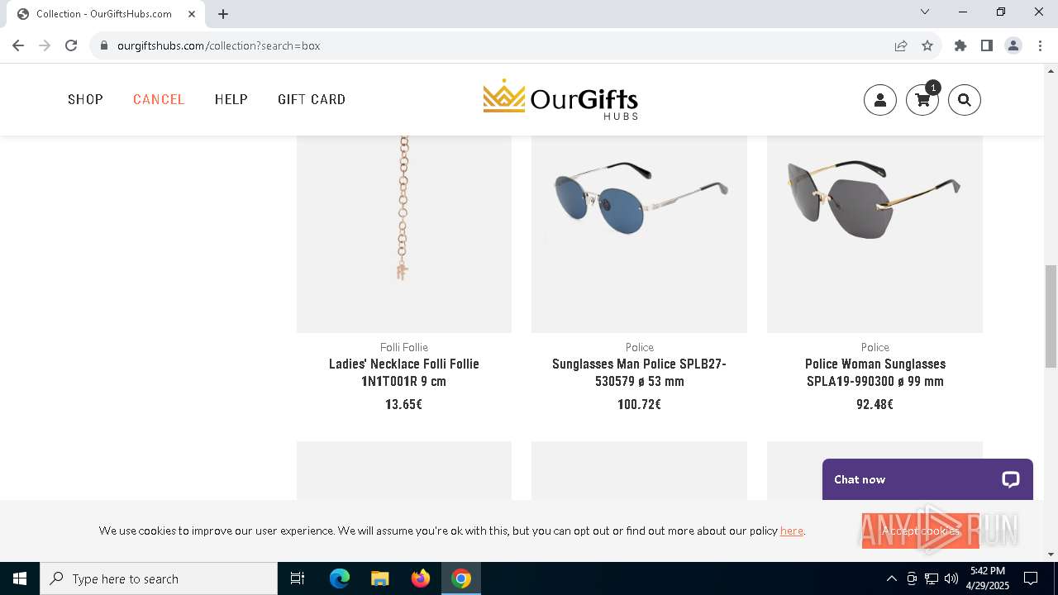This screenshot has width=1058, height=595.
Task: Open the GIFT CARD menu item
Action: (x=312, y=99)
